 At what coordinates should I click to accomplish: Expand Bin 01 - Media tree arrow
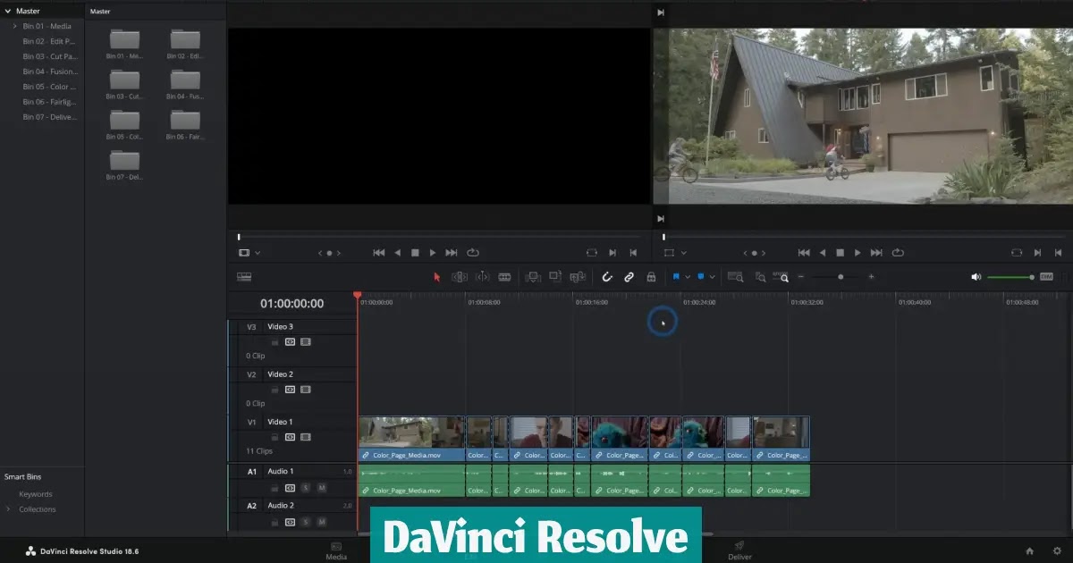(x=15, y=26)
